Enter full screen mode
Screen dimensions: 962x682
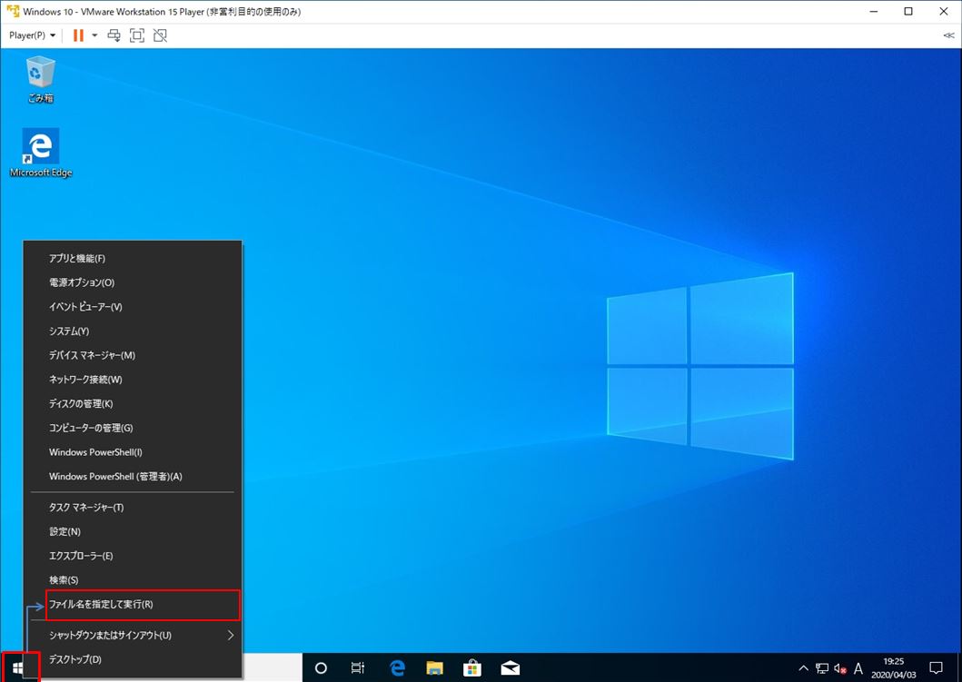pos(137,35)
